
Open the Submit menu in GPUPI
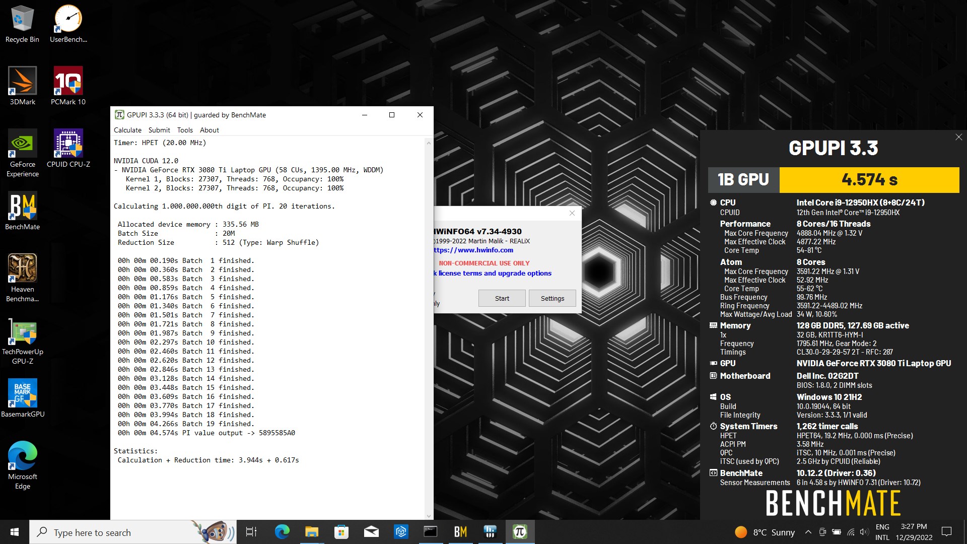(159, 130)
